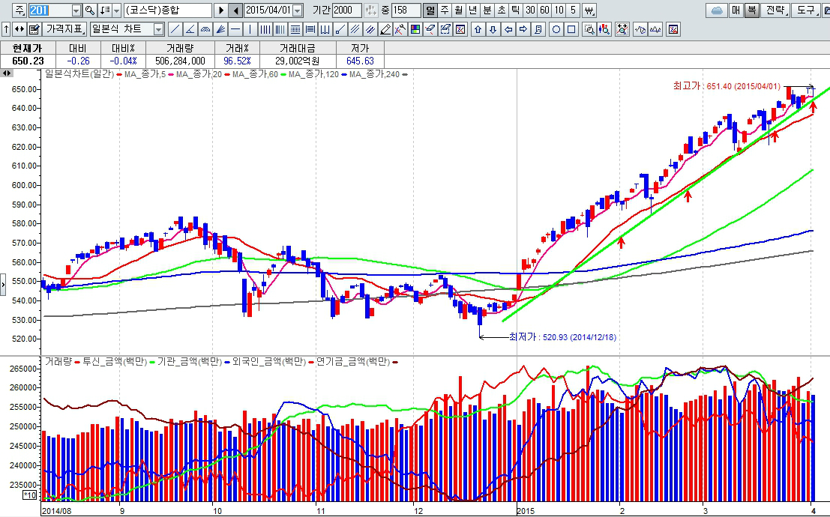Image resolution: width=830 pixels, height=517 pixels.
Task: Click the 가격지표 price indicator button
Action: point(65,29)
